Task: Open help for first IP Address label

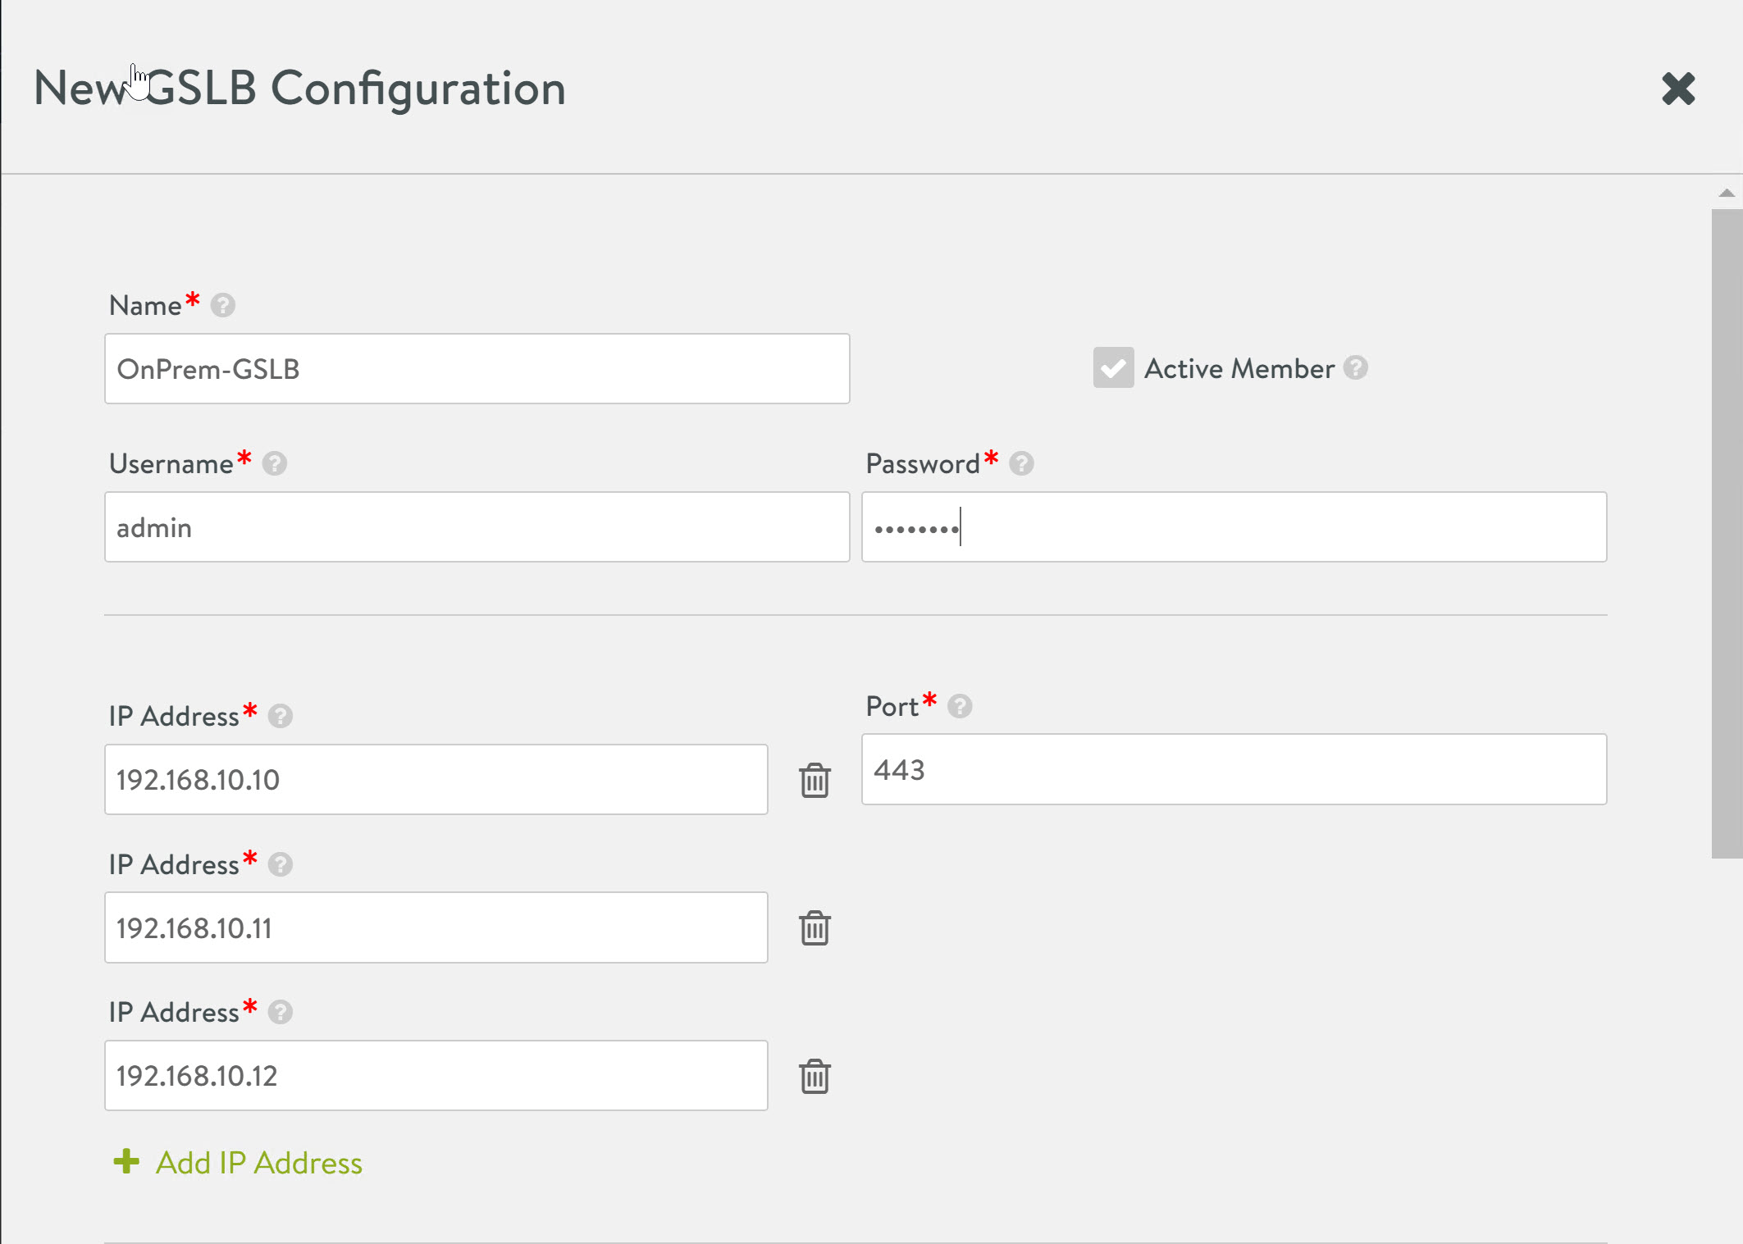Action: (x=281, y=717)
